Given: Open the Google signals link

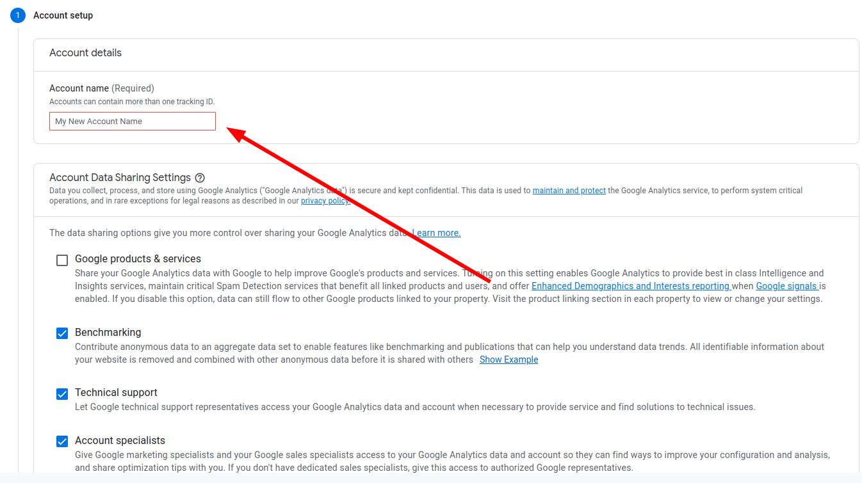Looking at the screenshot, I should coord(786,286).
